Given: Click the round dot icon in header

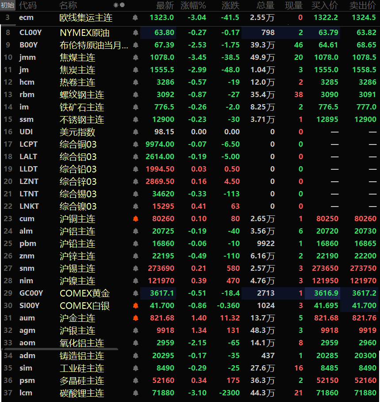Looking at the screenshot, I should pyautogui.click(x=122, y=5).
